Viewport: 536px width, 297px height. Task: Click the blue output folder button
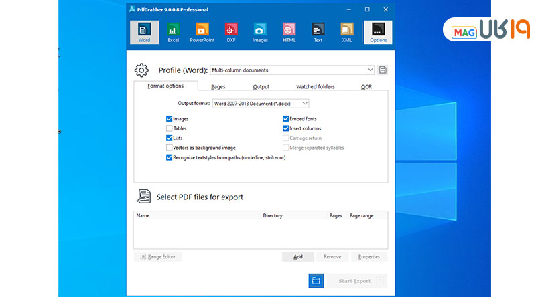tap(316, 281)
